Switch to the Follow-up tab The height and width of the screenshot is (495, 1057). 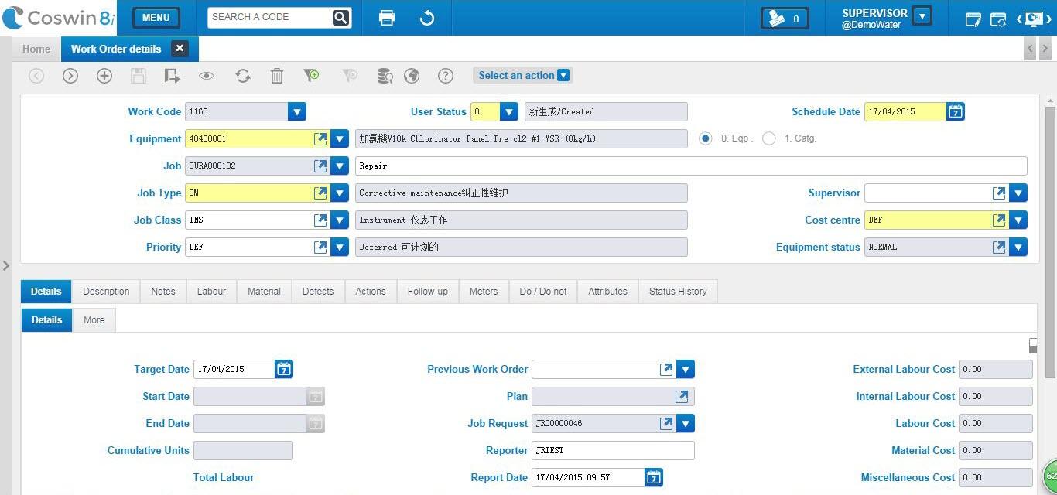[x=428, y=292]
